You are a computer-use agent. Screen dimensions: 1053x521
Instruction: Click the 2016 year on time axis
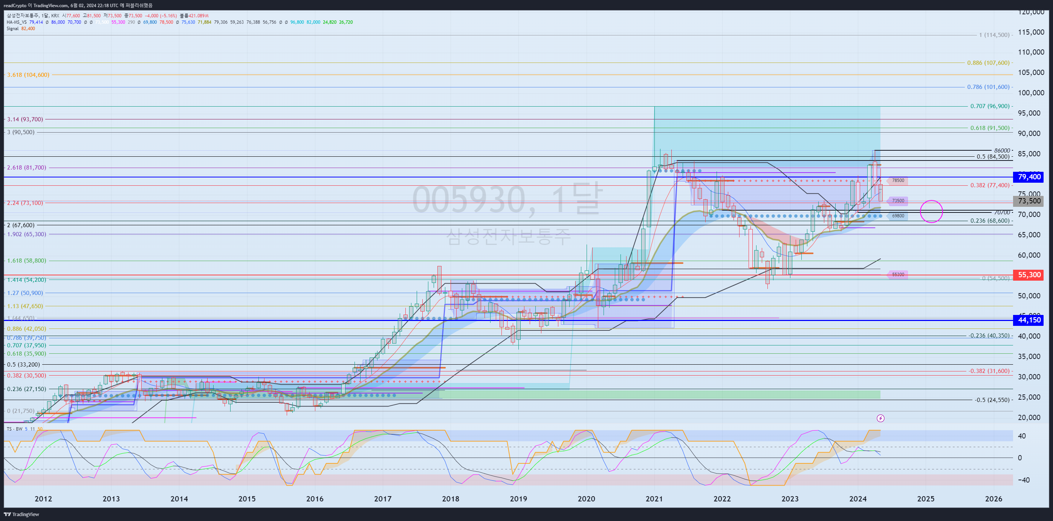(x=315, y=498)
